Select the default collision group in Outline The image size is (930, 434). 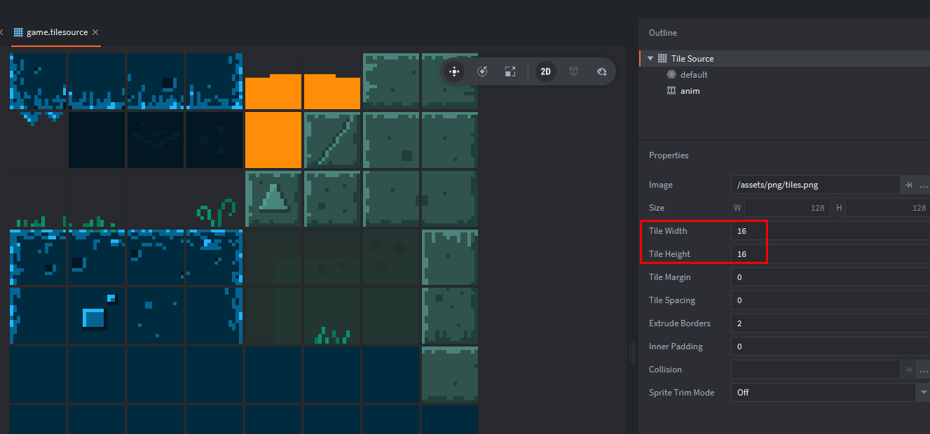coord(694,75)
